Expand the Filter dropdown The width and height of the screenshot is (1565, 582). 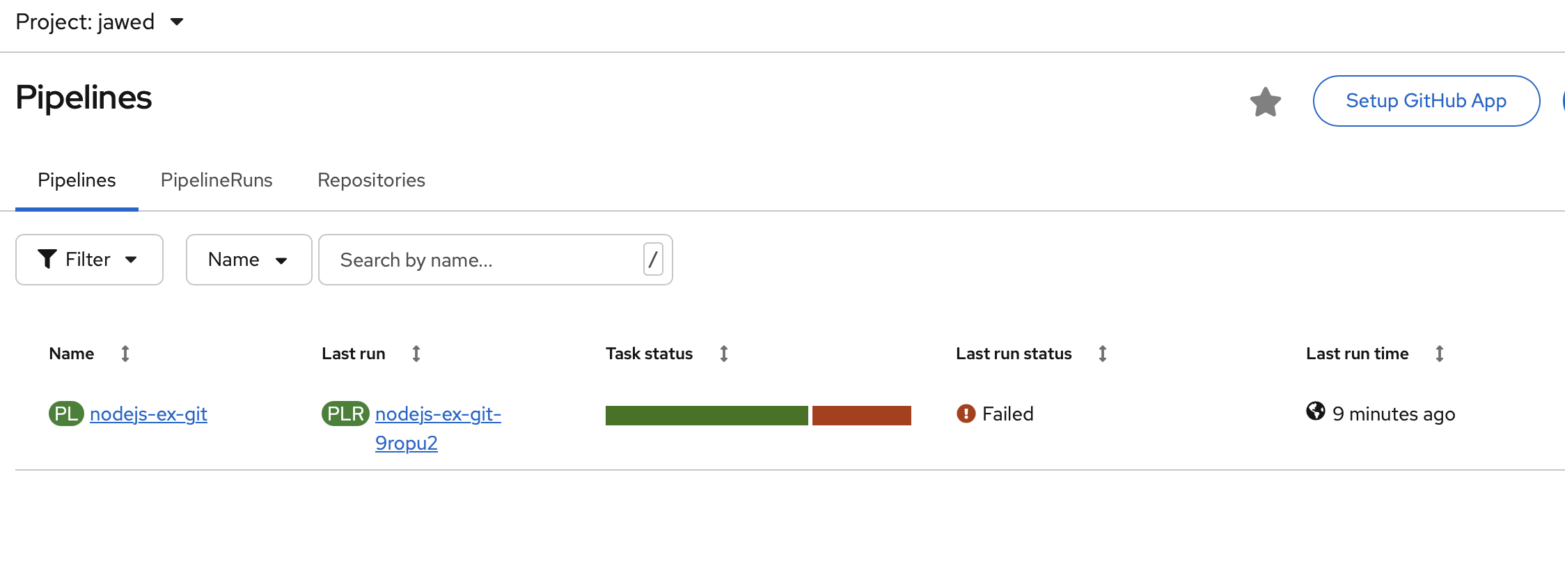tap(89, 260)
